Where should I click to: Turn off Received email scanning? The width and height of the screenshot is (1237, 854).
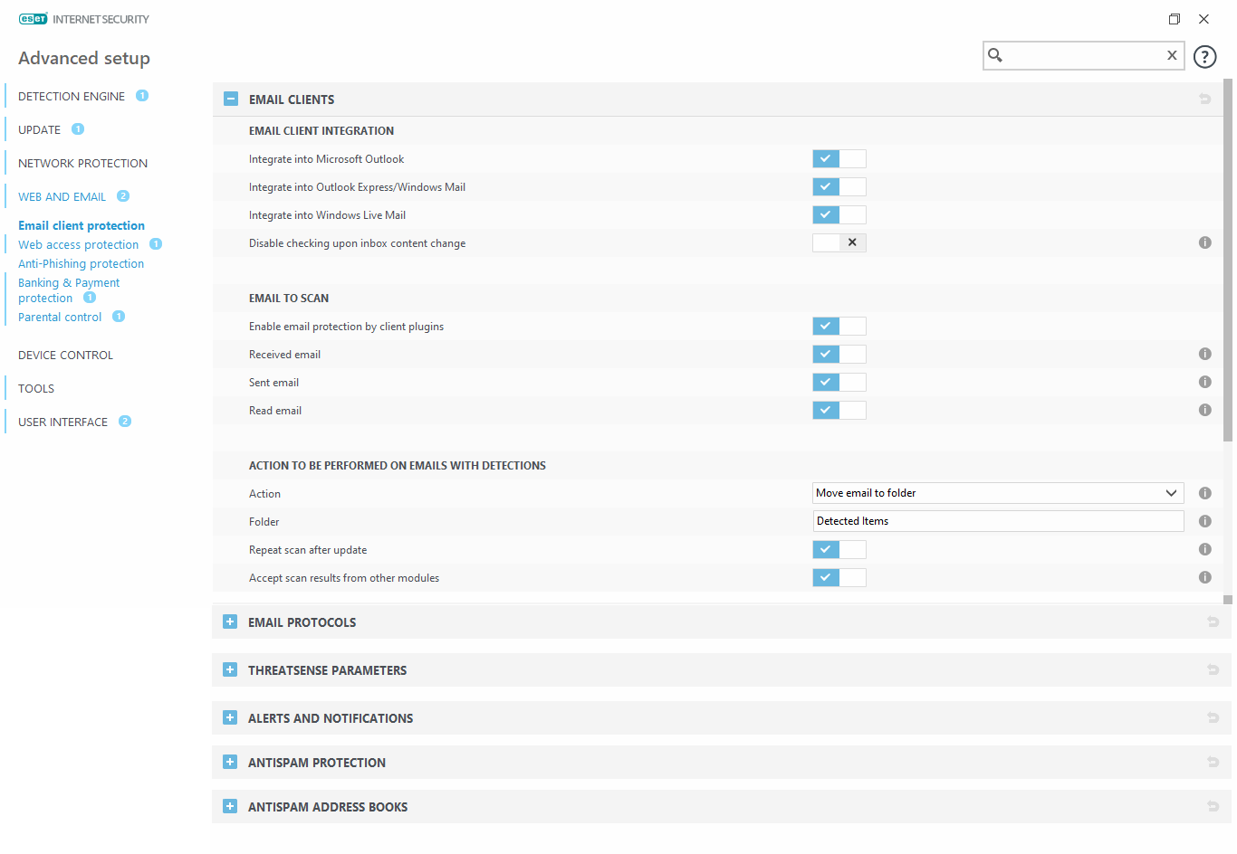point(839,355)
